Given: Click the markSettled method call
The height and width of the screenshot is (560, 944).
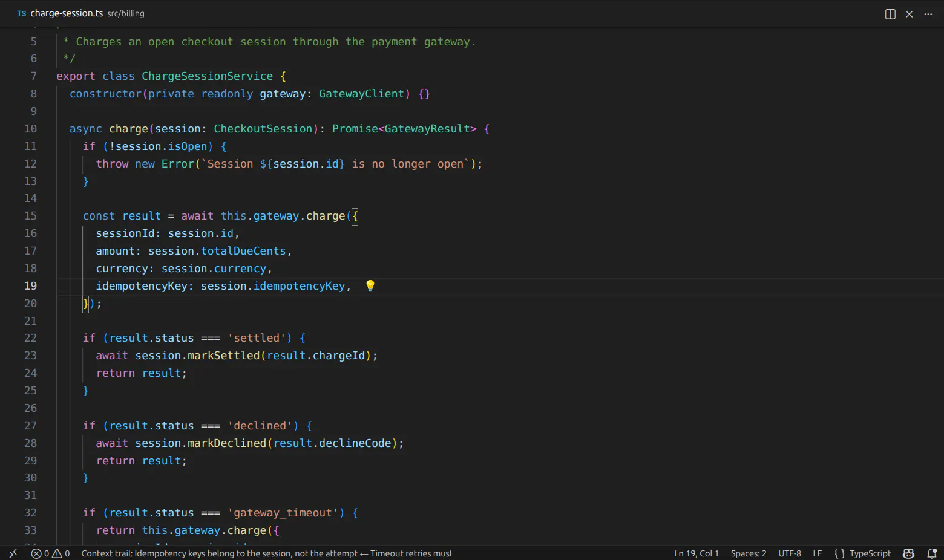Looking at the screenshot, I should (x=224, y=356).
